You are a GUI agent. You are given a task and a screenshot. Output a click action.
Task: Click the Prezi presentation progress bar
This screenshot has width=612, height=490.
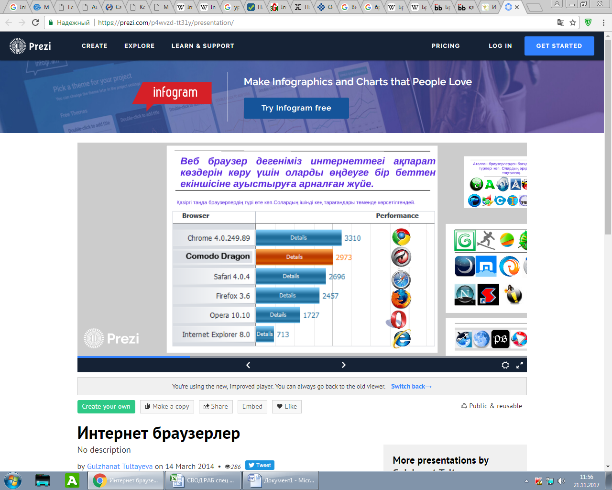(302, 356)
